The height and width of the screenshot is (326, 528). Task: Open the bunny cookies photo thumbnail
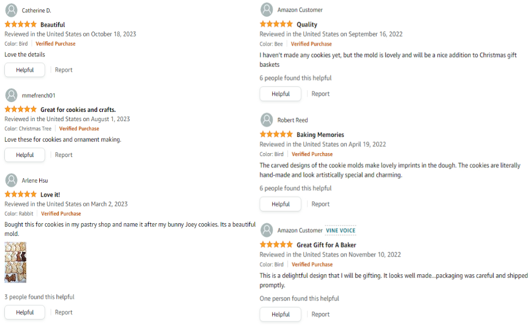(15, 262)
